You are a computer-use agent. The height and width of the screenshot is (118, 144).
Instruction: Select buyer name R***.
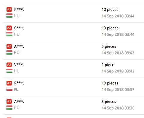click(x=19, y=83)
